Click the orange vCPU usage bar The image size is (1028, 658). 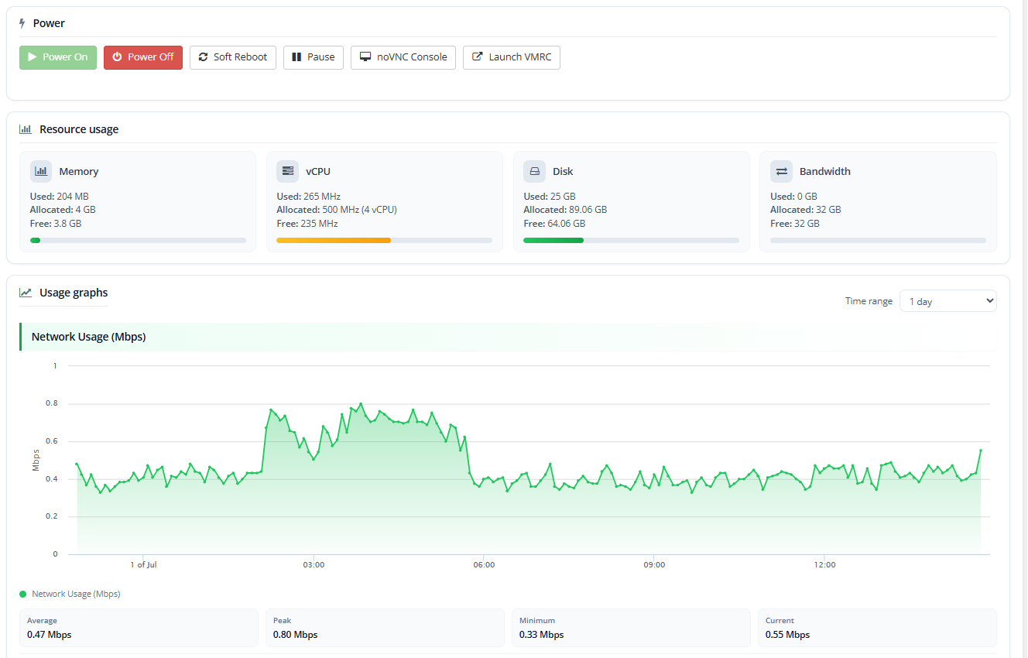pyautogui.click(x=334, y=241)
